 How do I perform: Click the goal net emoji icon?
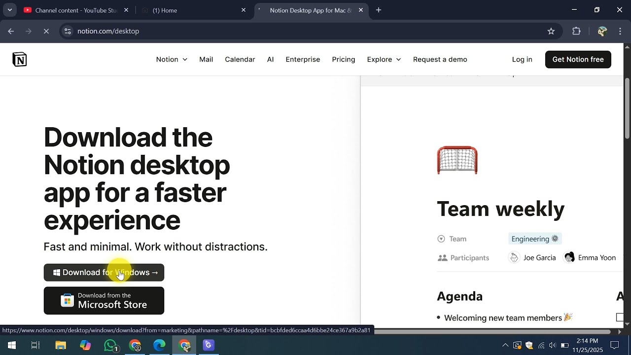(x=457, y=160)
